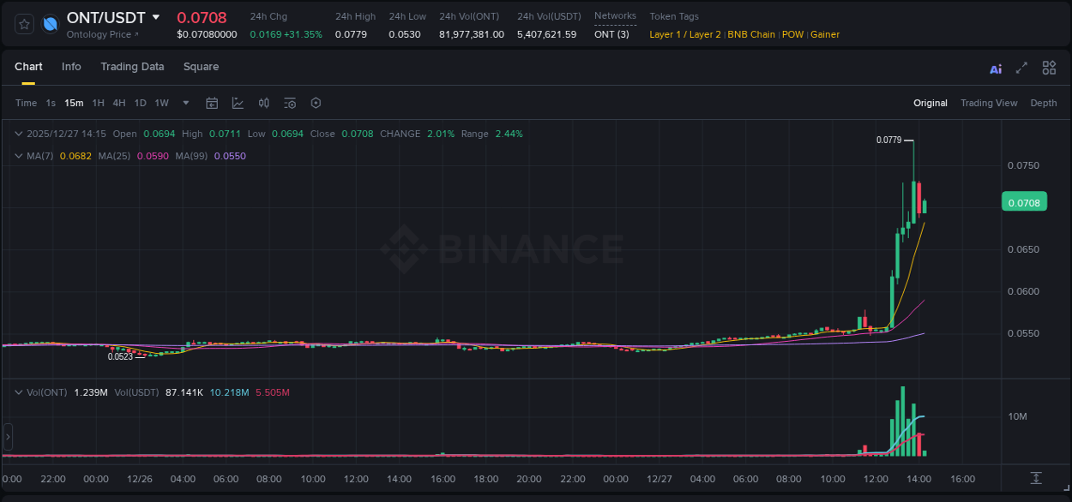Expand the time interval dropdown arrow
Screen dimensions: 1072x502
click(184, 102)
